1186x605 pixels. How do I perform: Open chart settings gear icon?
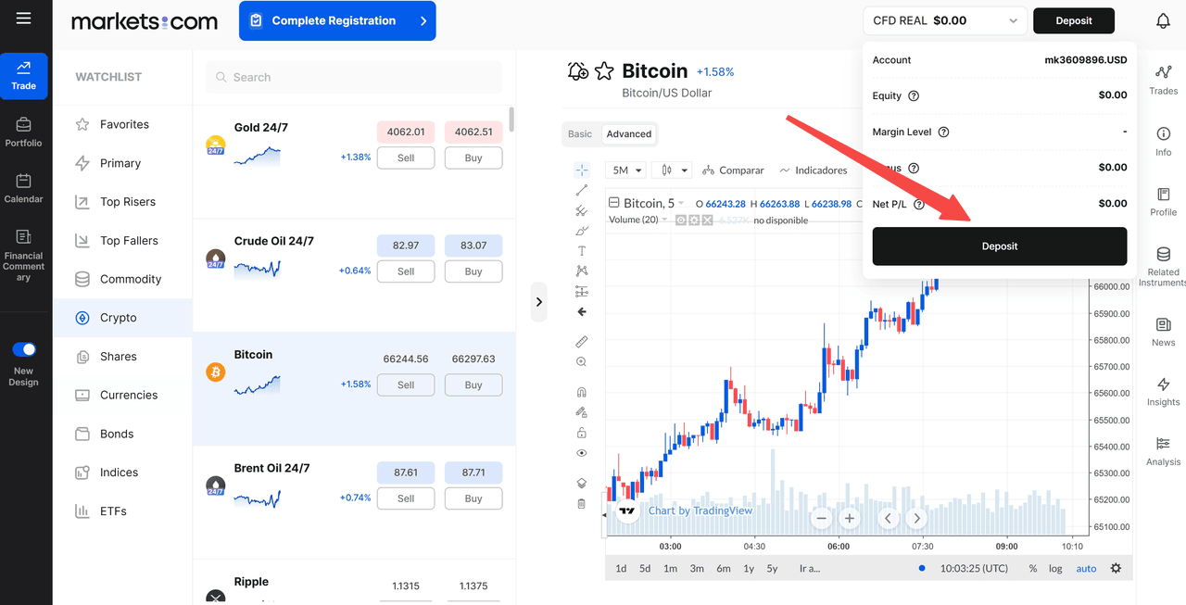pos(1116,568)
